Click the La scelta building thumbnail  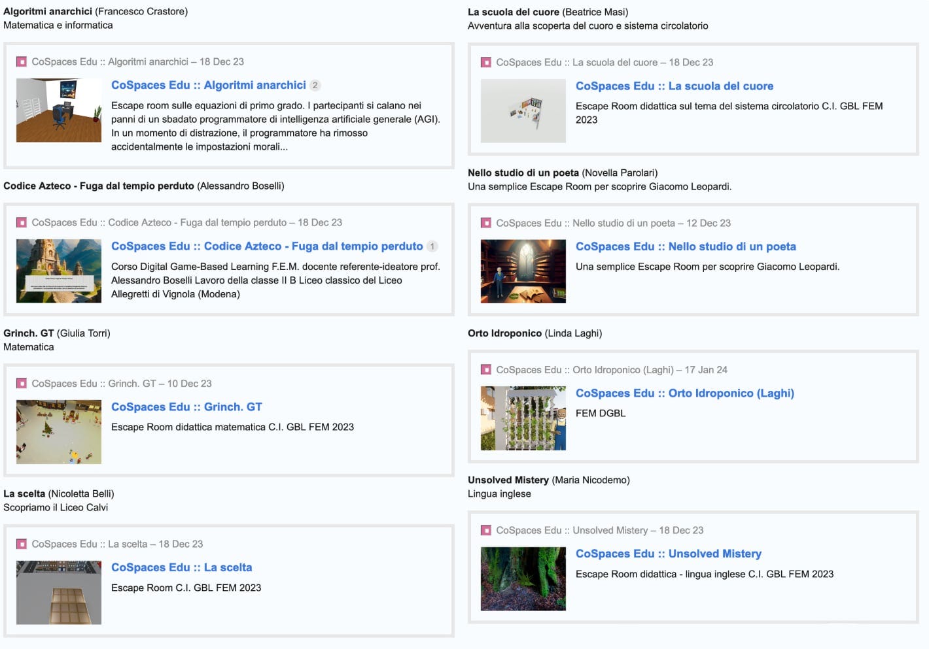(59, 593)
